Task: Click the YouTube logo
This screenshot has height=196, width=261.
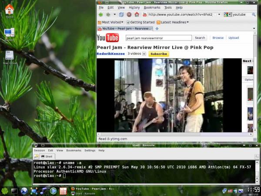Action: pos(108,37)
